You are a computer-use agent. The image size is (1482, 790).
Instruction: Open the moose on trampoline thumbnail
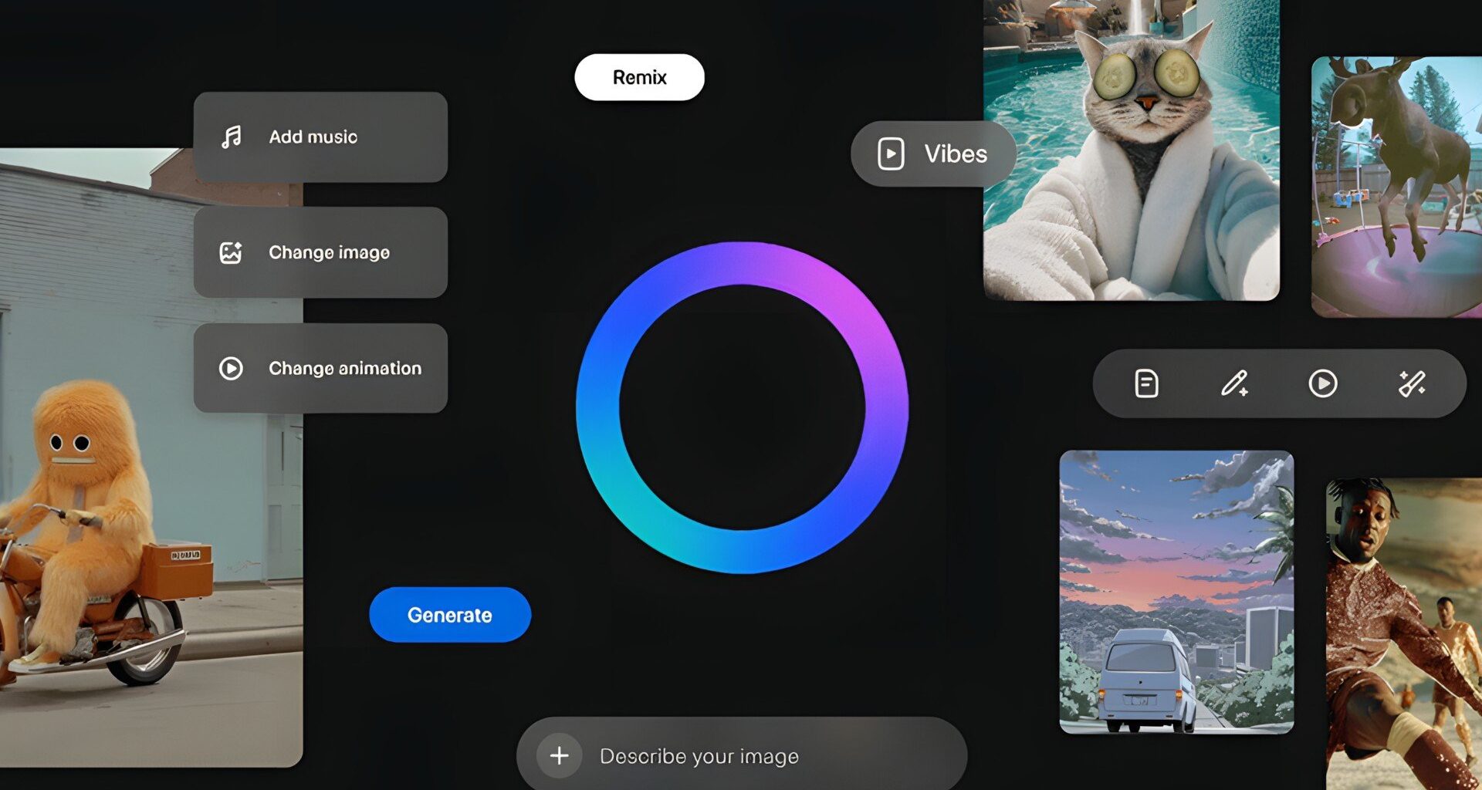[x=1396, y=187]
